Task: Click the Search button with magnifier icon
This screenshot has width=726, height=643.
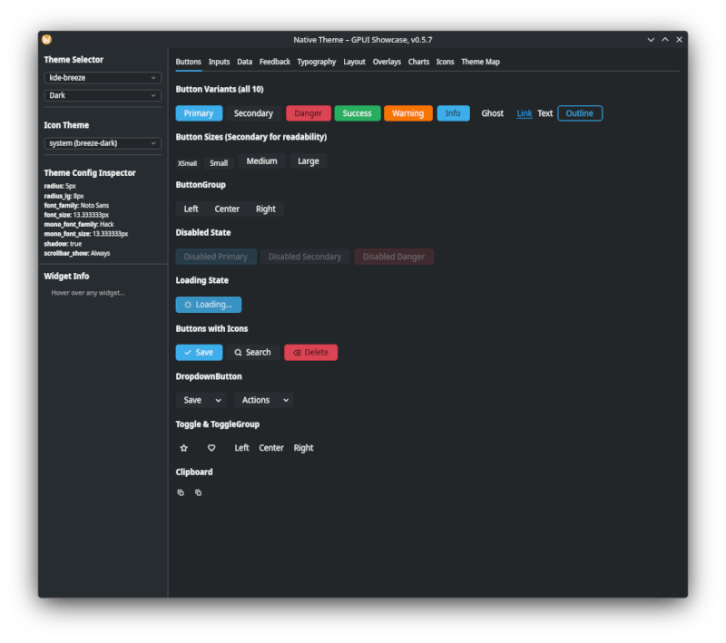Action: pos(253,353)
